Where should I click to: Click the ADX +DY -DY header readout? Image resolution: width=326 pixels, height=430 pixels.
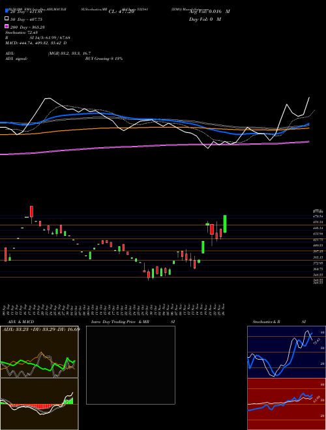[x=41, y=329]
